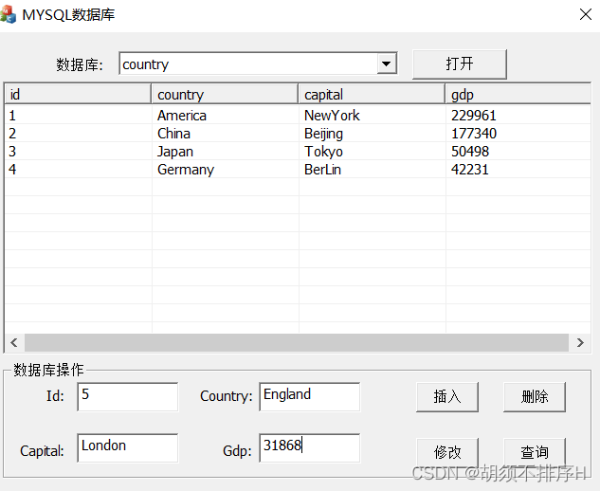Sort by the id column header
Image resolution: width=600 pixels, height=491 pixels.
(78, 94)
